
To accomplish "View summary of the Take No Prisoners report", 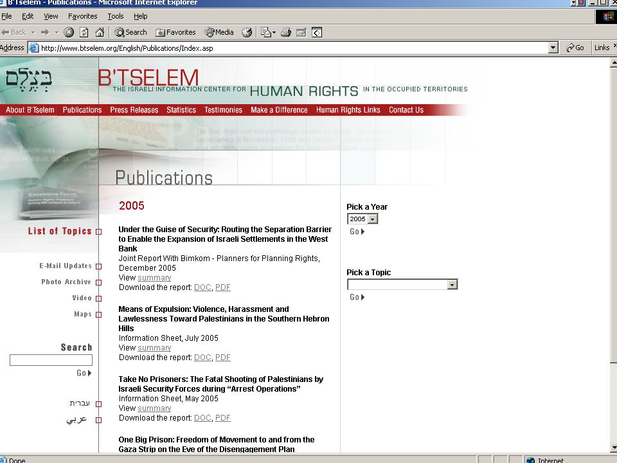I will 154,408.
